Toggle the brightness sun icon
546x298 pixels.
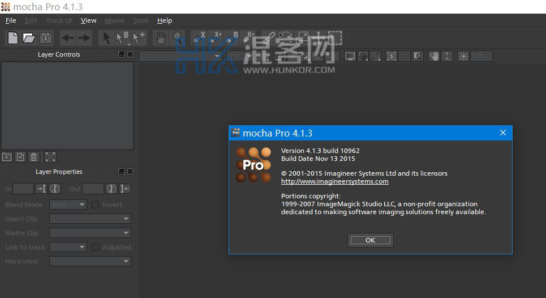[x=463, y=56]
